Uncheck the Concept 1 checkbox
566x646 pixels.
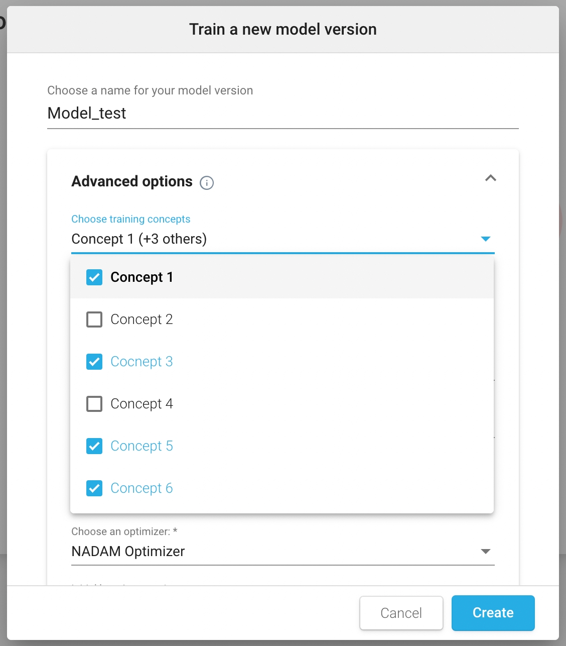click(94, 277)
